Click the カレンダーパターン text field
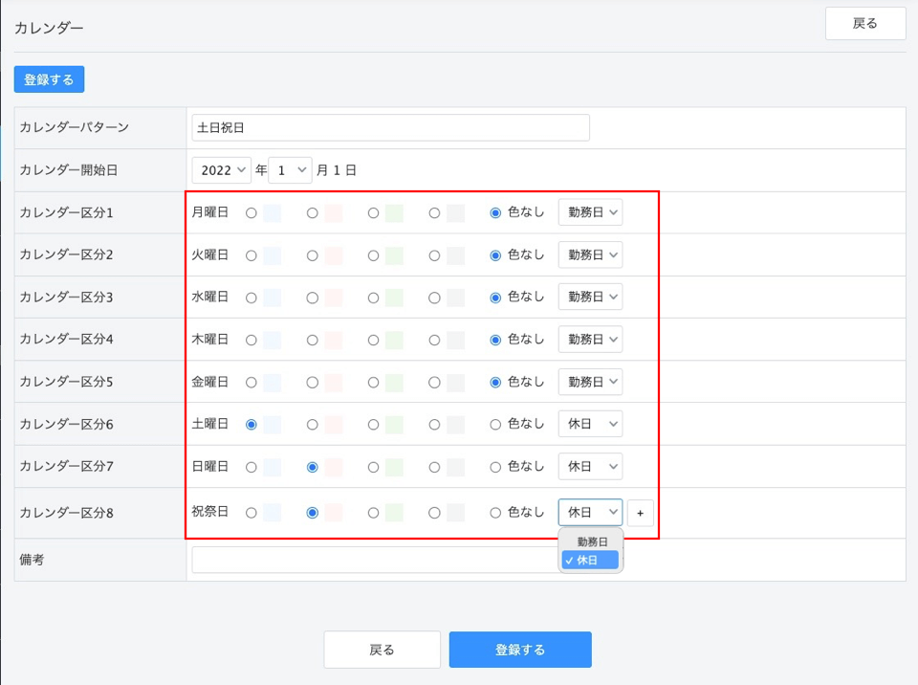The width and height of the screenshot is (918, 685). point(390,128)
